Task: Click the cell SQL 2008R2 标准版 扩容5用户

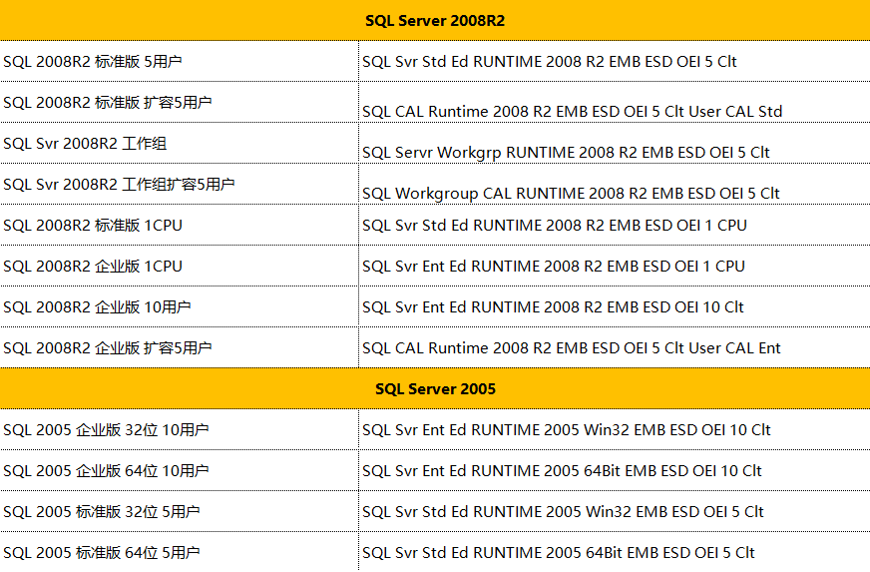Action: click(x=180, y=102)
